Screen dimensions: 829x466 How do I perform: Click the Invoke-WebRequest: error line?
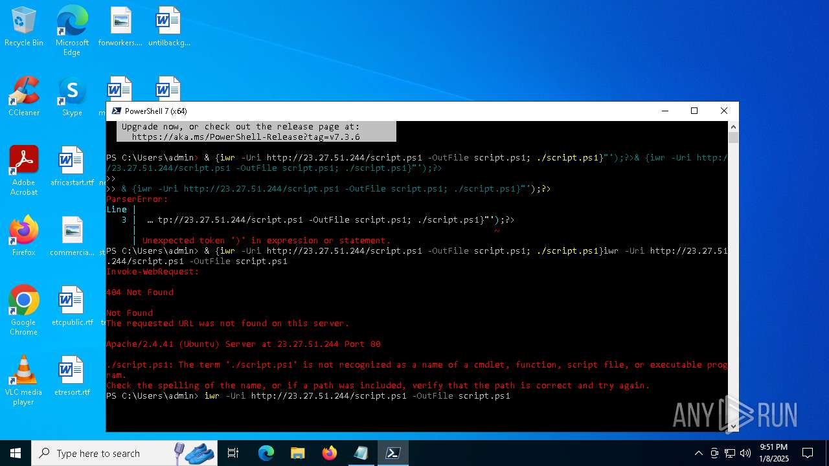click(153, 271)
